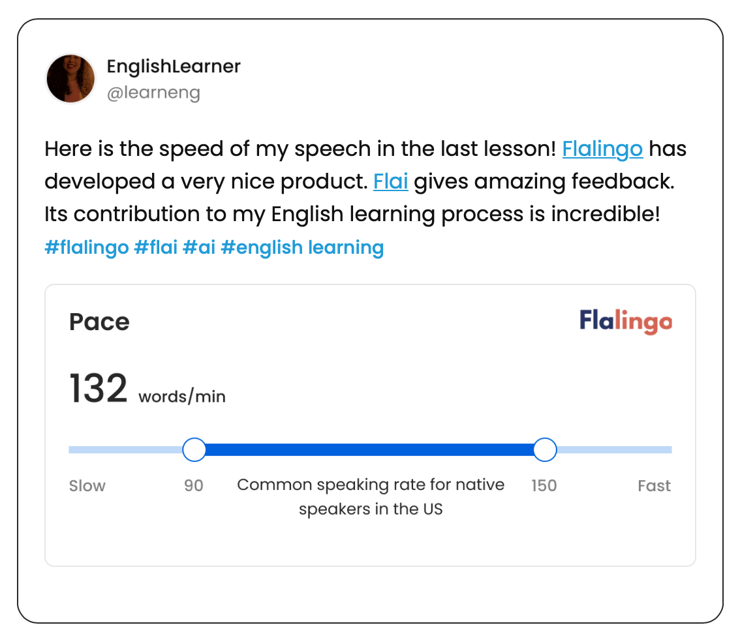Screen dimensions: 740x638
Task: Click the Slow label under the slider
Action: coord(87,485)
